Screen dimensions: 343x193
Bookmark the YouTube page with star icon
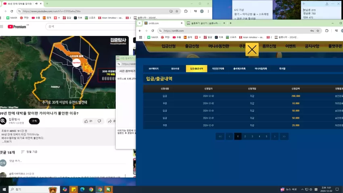coord(177,11)
